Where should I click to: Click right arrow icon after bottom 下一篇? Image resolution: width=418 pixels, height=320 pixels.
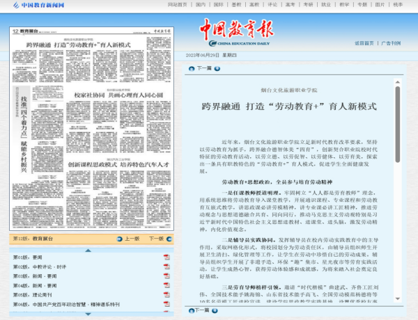click(x=215, y=310)
